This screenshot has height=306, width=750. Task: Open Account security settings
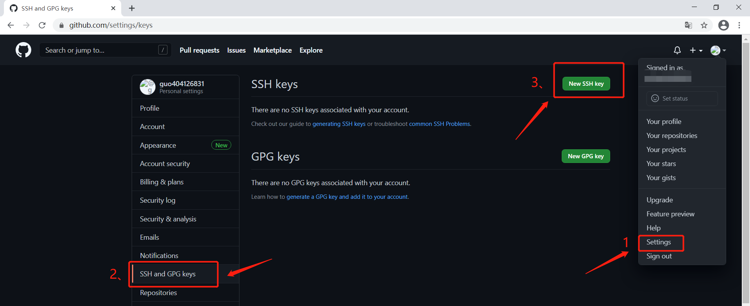pos(186,164)
